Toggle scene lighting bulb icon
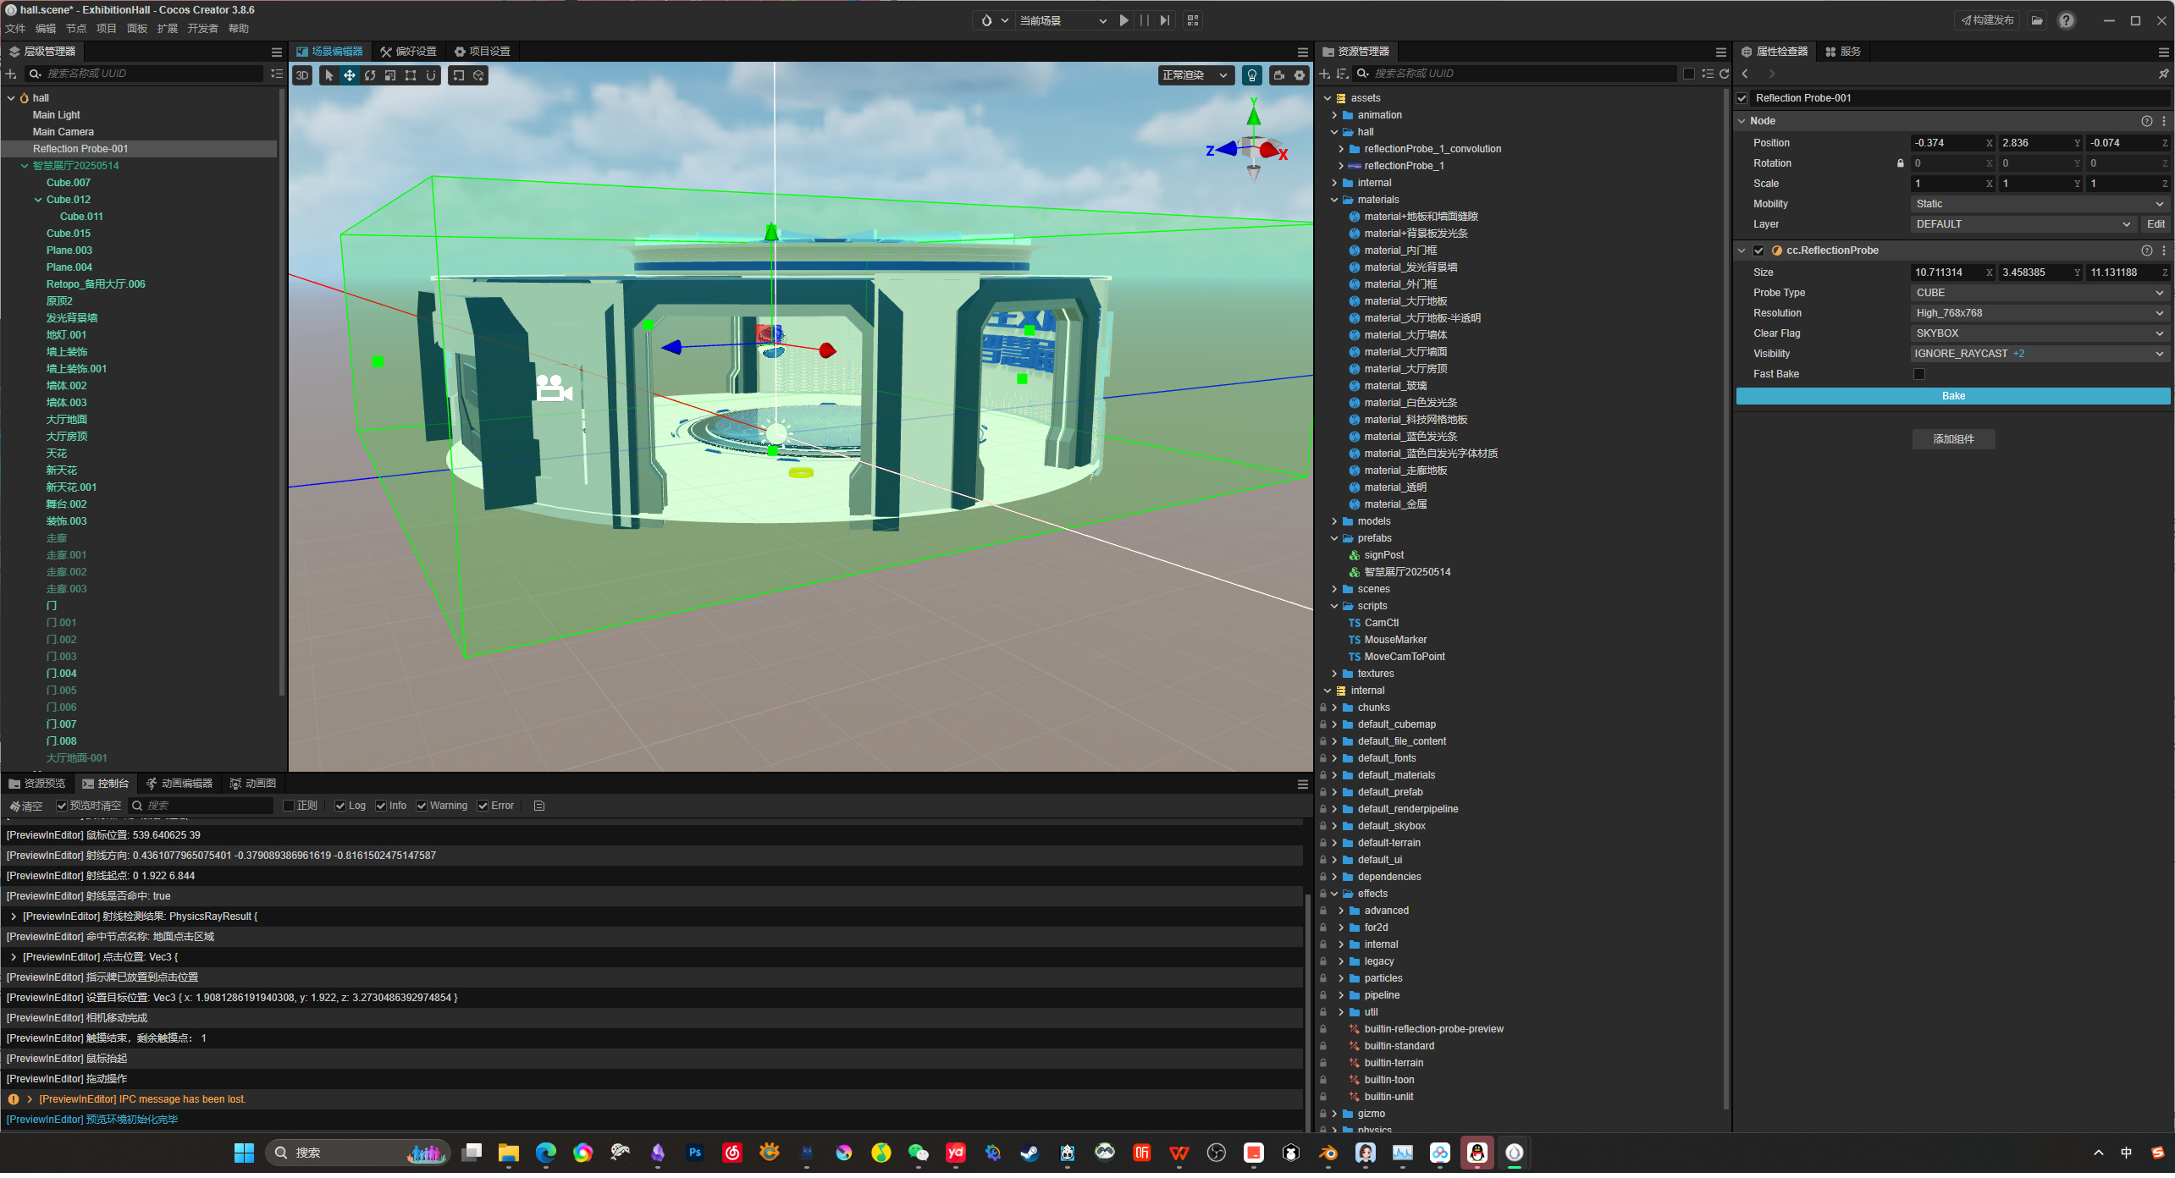Image resolution: width=2175 pixels, height=1178 pixels. tap(1251, 75)
